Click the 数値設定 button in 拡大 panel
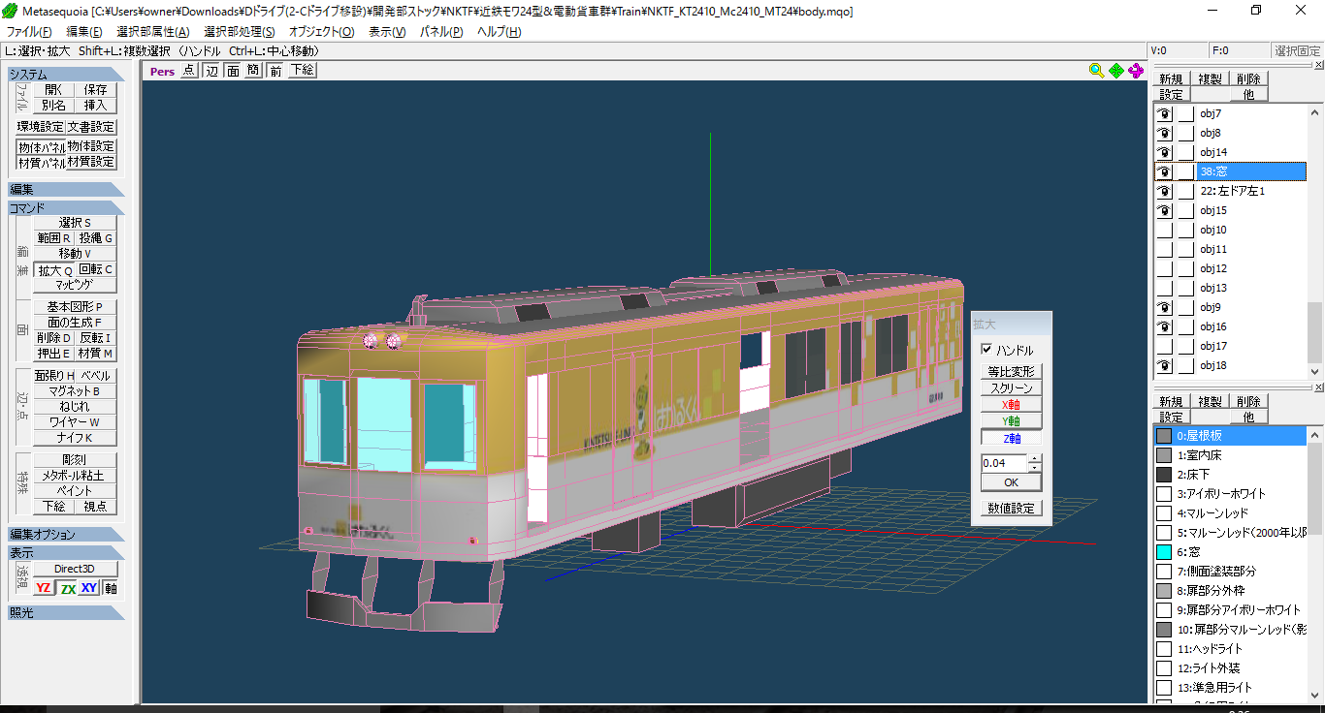This screenshot has width=1325, height=713. coord(1011,509)
